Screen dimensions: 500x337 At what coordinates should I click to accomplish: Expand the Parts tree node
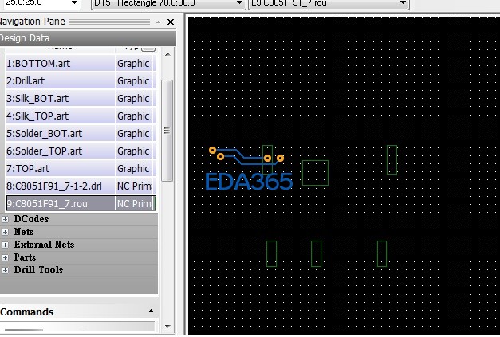coord(5,257)
